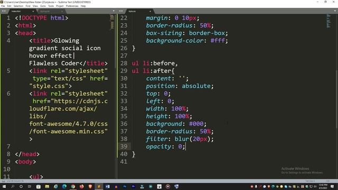Click the Tab Size indicator in status bar

click(310, 181)
